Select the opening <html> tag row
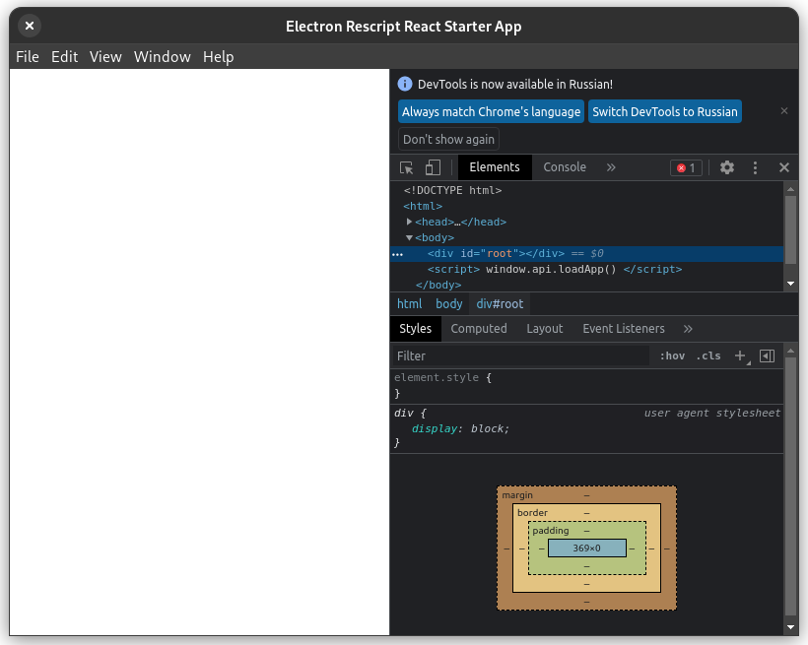Image resolution: width=808 pixels, height=645 pixels. coord(586,206)
